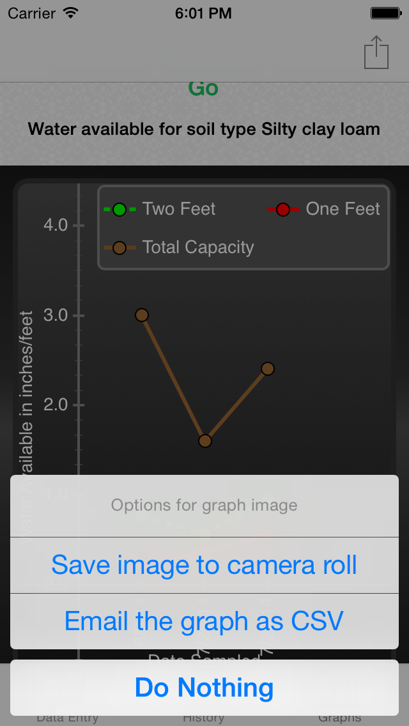
Task: Tap the 6:01 PM clock in the status bar
Action: click(x=203, y=13)
